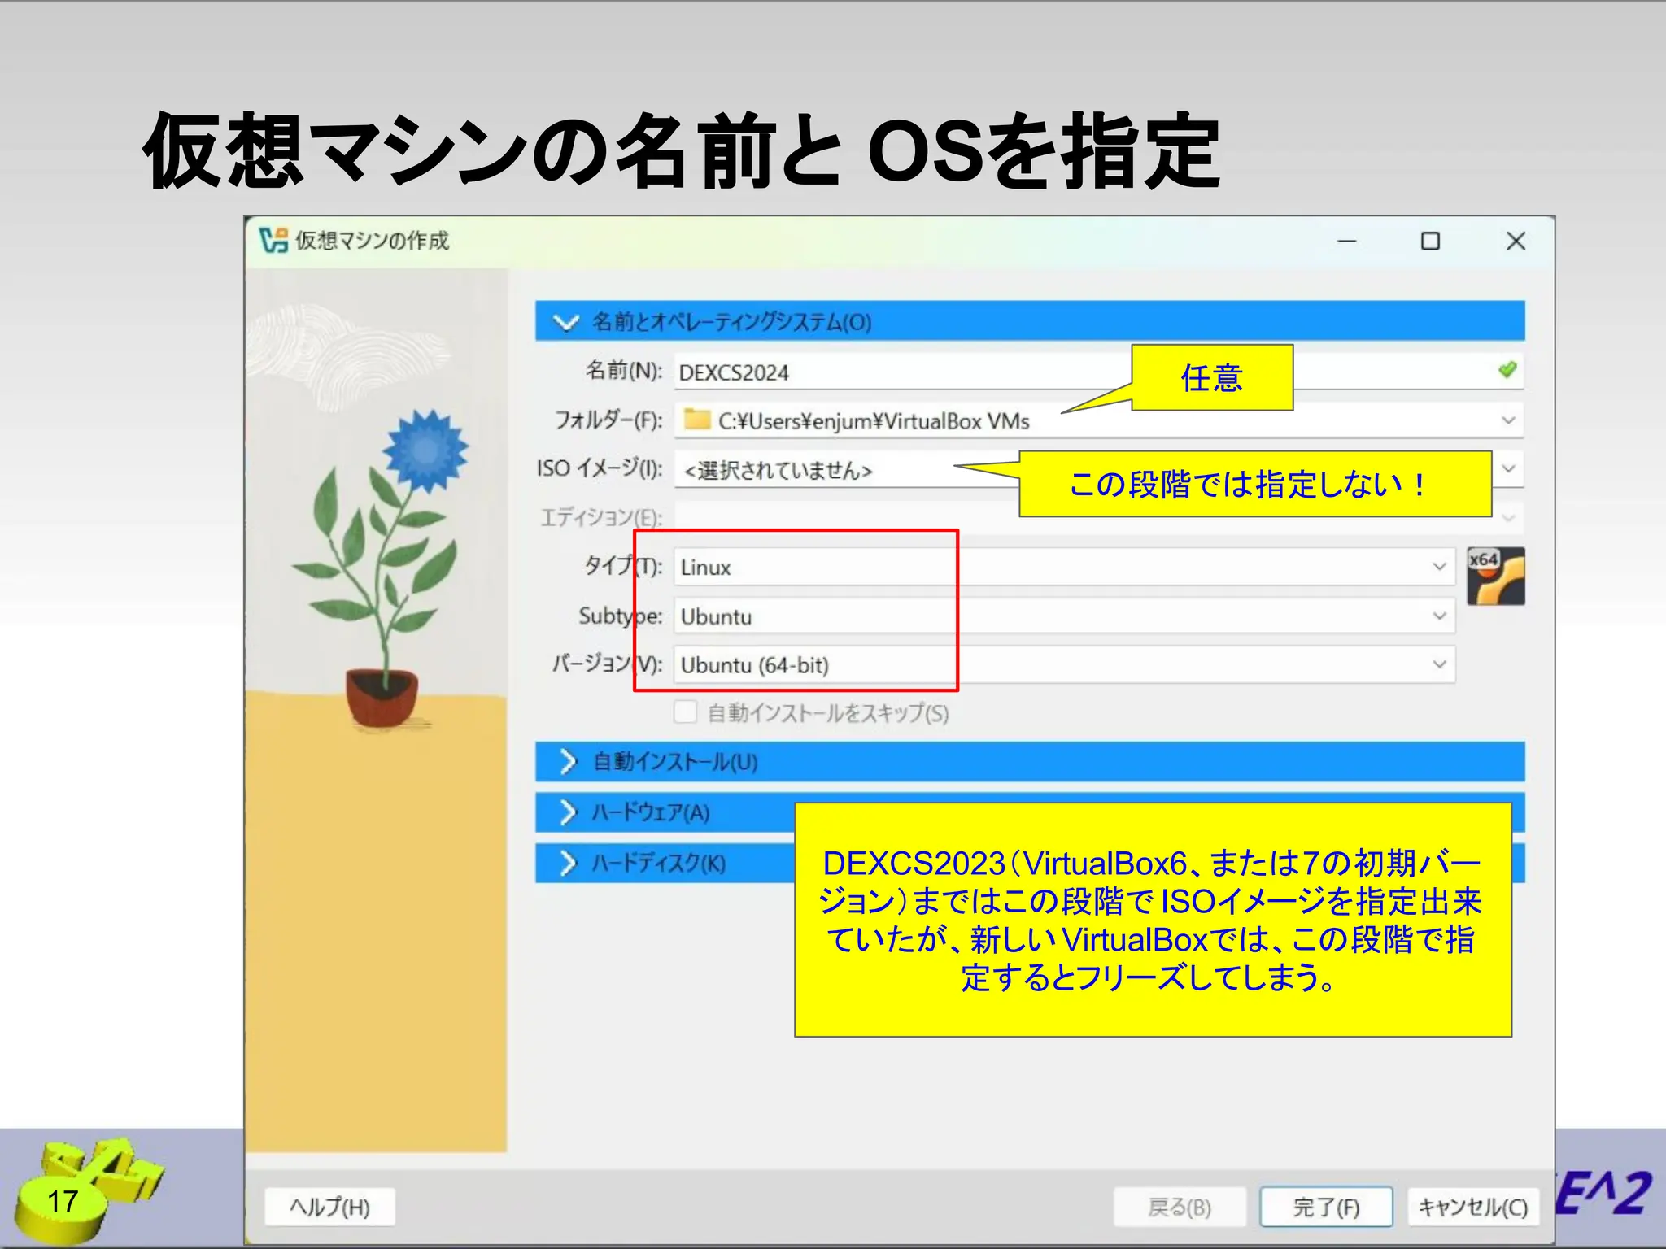Expand the 自動インストール(U) section
Screen dimensions: 1666x1249
point(1029,761)
